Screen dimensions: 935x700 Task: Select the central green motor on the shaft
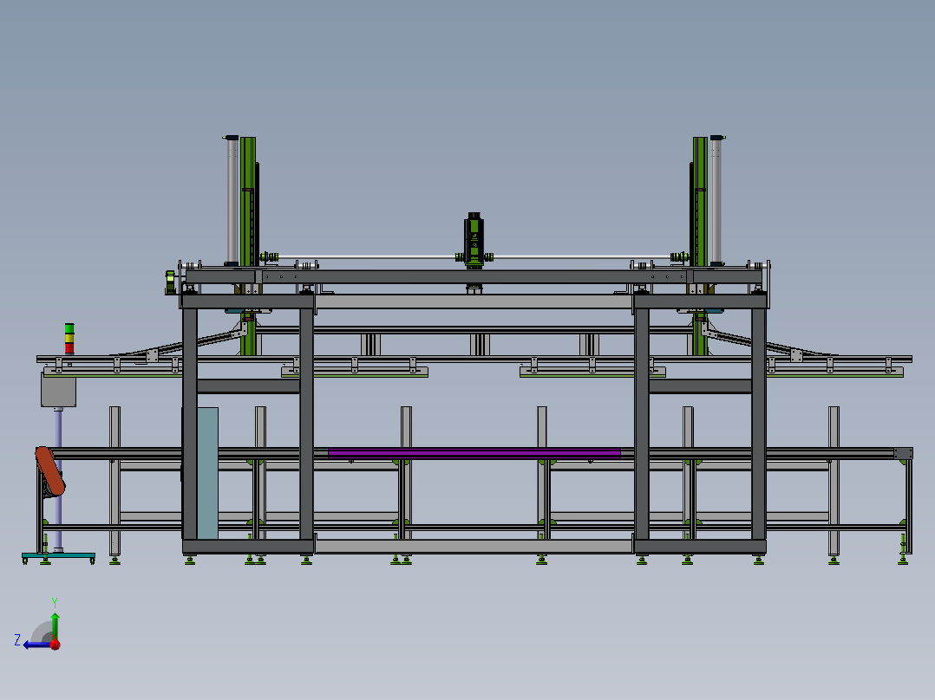click(x=474, y=241)
